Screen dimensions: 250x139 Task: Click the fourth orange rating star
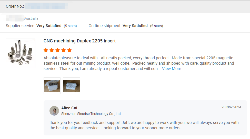click(x=64, y=50)
